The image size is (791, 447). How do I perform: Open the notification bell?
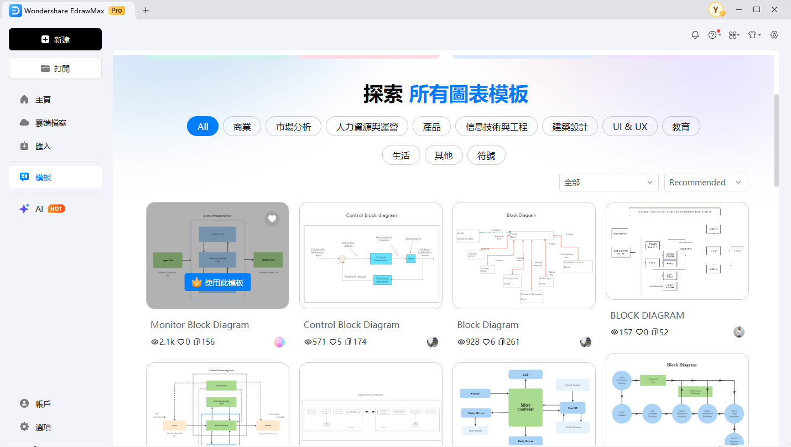pyautogui.click(x=695, y=34)
